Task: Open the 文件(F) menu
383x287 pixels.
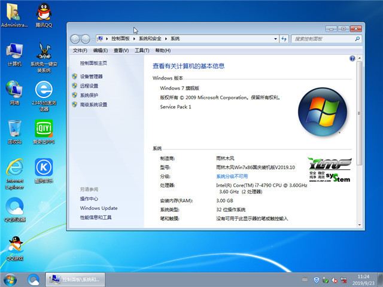Action: pos(80,50)
